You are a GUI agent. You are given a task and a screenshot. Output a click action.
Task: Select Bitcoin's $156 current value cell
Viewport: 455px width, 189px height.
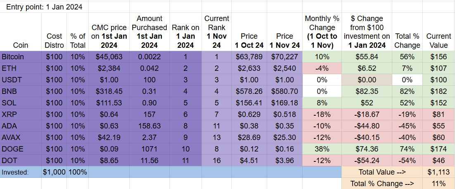click(439, 57)
